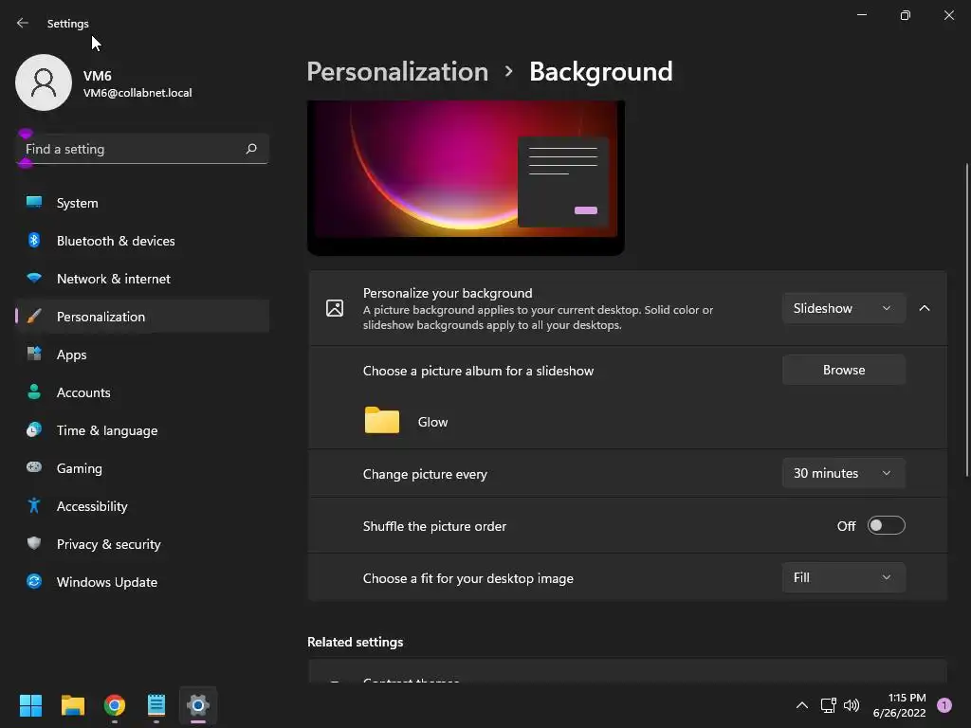The width and height of the screenshot is (971, 728).
Task: Click the Glow album name
Action: coord(432,422)
